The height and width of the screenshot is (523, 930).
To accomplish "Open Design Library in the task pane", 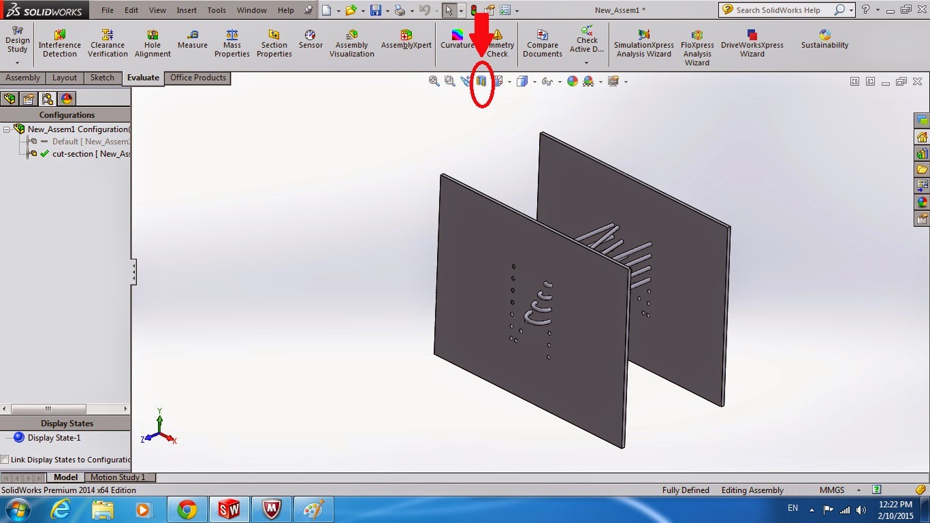I will [923, 153].
